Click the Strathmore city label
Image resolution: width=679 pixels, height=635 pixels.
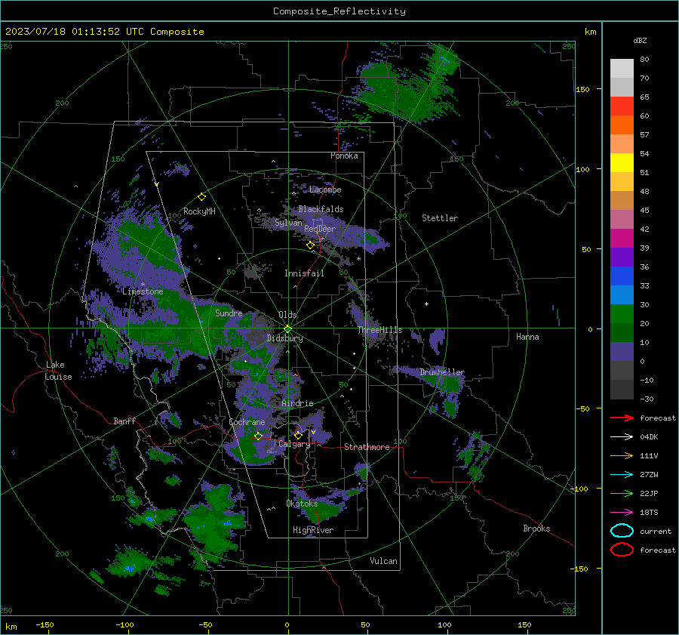click(x=367, y=447)
